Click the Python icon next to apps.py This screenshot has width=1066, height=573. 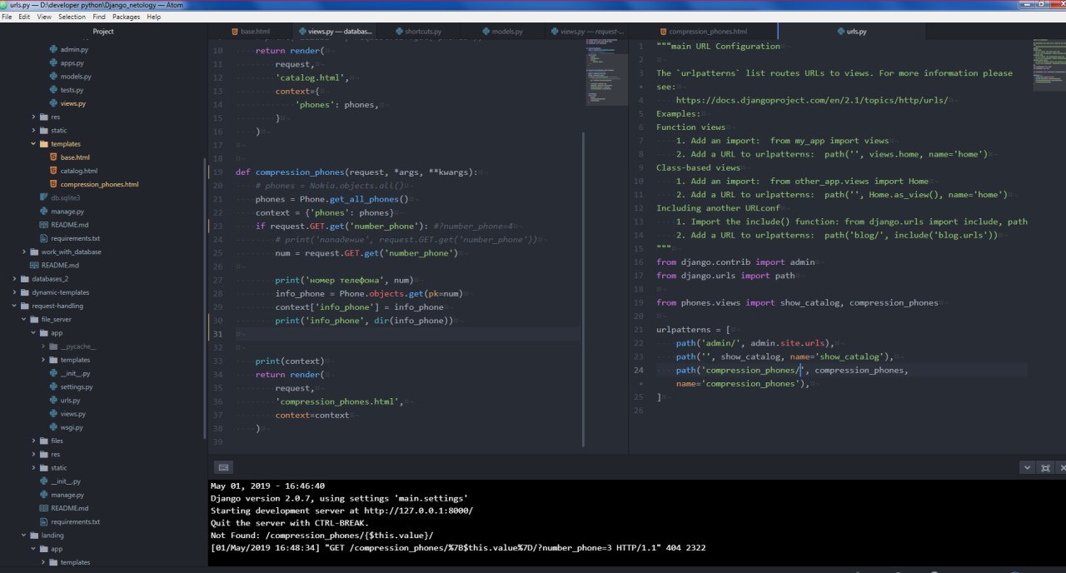tap(53, 62)
